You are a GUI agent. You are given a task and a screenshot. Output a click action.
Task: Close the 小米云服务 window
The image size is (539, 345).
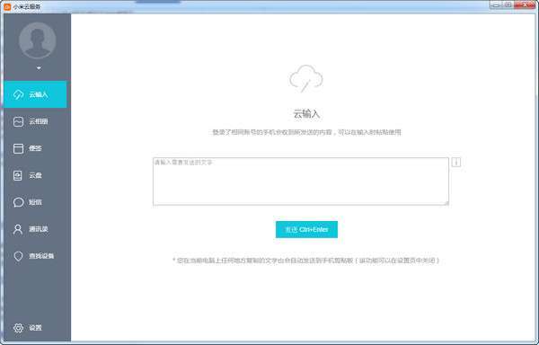click(525, 4)
